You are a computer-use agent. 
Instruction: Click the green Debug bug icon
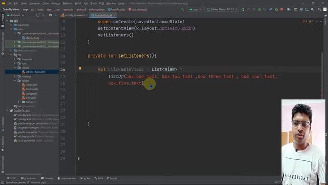(259, 9)
